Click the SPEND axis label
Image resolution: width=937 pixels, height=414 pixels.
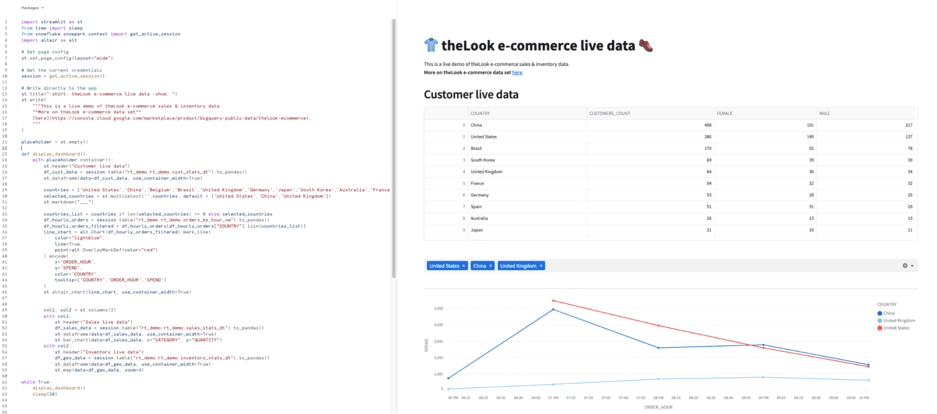[x=427, y=346]
